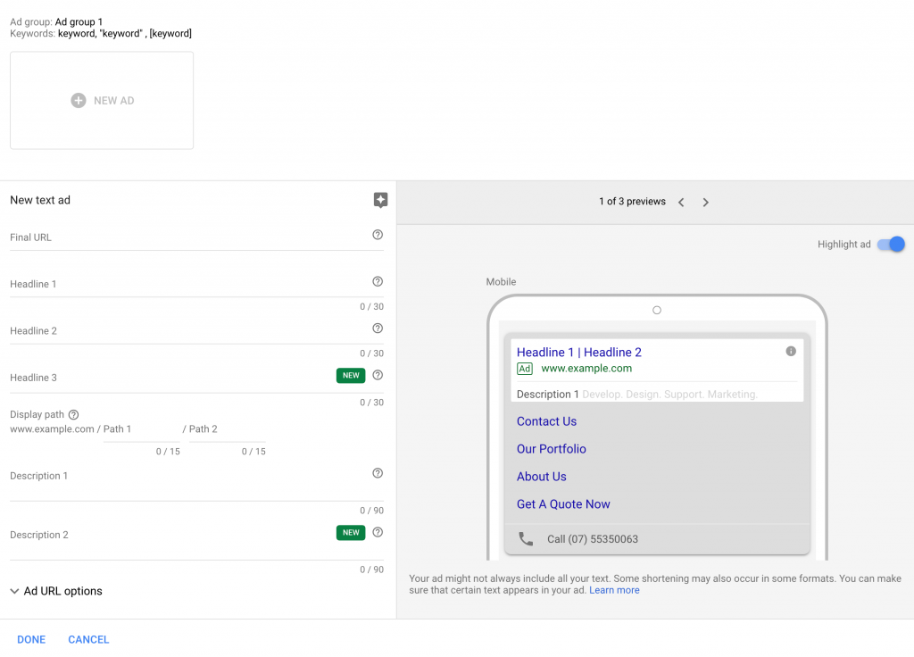
Task: Open help icon for Description 1
Action: click(378, 473)
